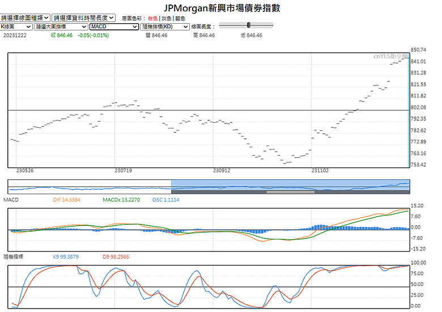
Task: Click the 15.20 MACD axis label
Action: pyautogui.click(x=417, y=206)
